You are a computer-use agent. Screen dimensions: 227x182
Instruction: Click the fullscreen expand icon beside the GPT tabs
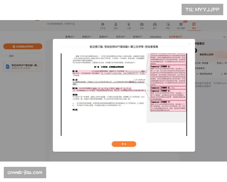point(224,37)
